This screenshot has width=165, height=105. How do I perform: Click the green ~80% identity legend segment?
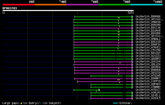pos(114,5)
